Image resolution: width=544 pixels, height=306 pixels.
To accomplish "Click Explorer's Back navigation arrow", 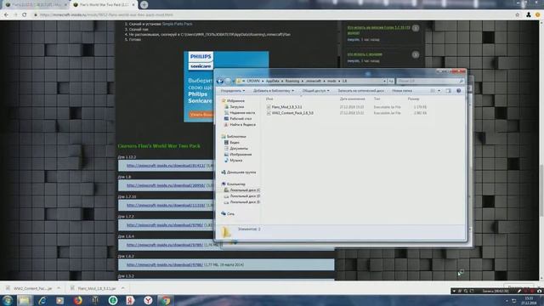I will 220,81.
